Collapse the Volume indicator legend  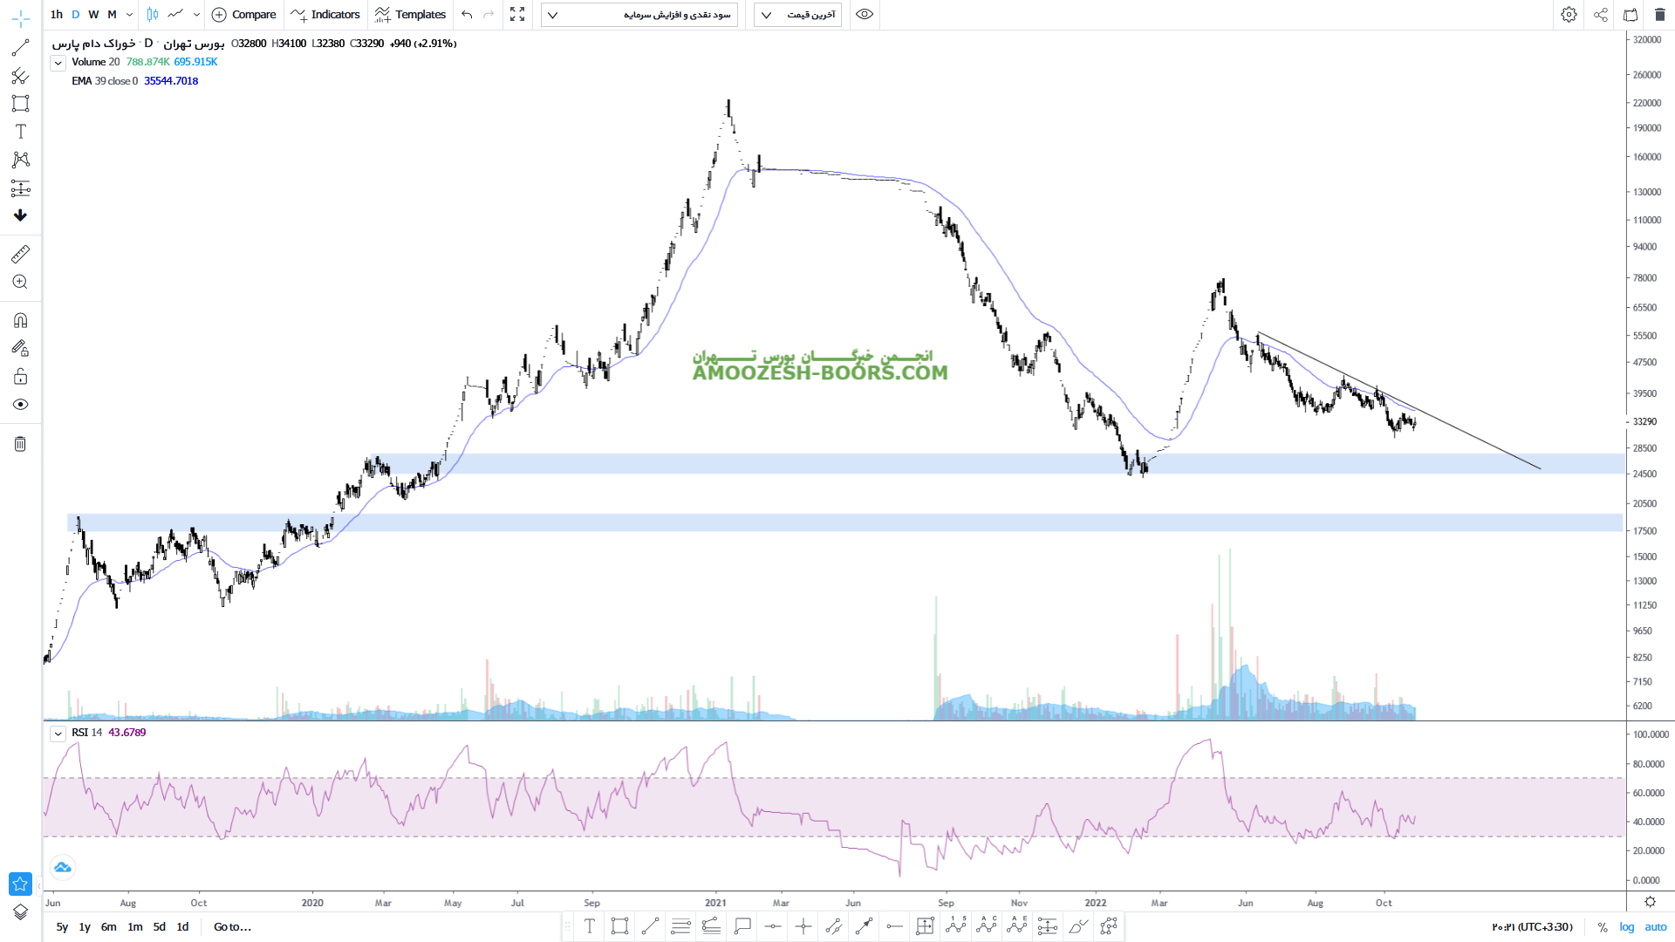58,63
